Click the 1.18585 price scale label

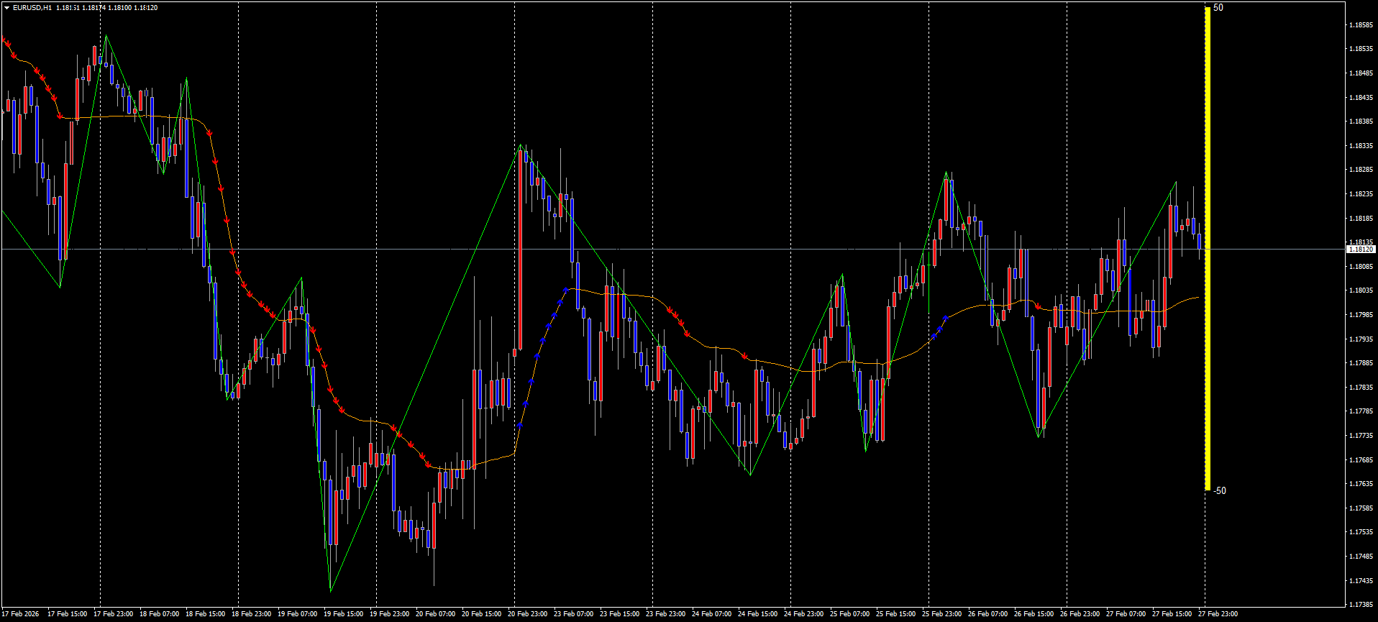[1360, 25]
